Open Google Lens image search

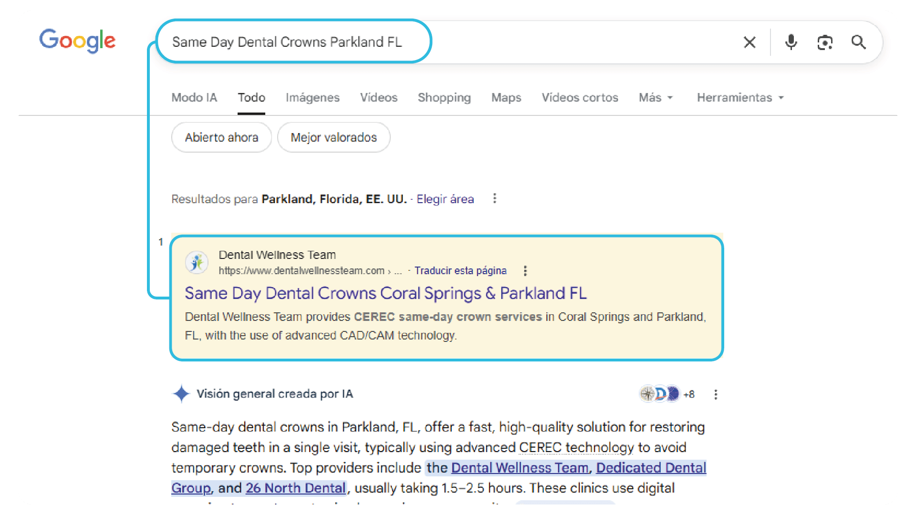(x=825, y=42)
